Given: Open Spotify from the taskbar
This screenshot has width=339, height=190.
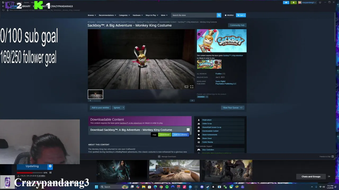Looking at the screenshot, I should click(x=167, y=187).
